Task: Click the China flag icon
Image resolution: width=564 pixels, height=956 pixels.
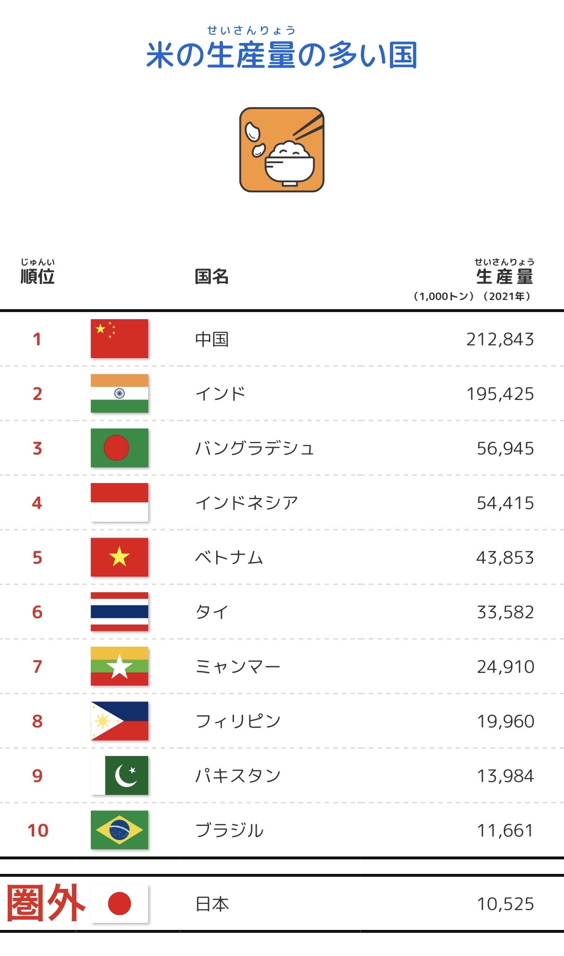Action: [x=119, y=339]
